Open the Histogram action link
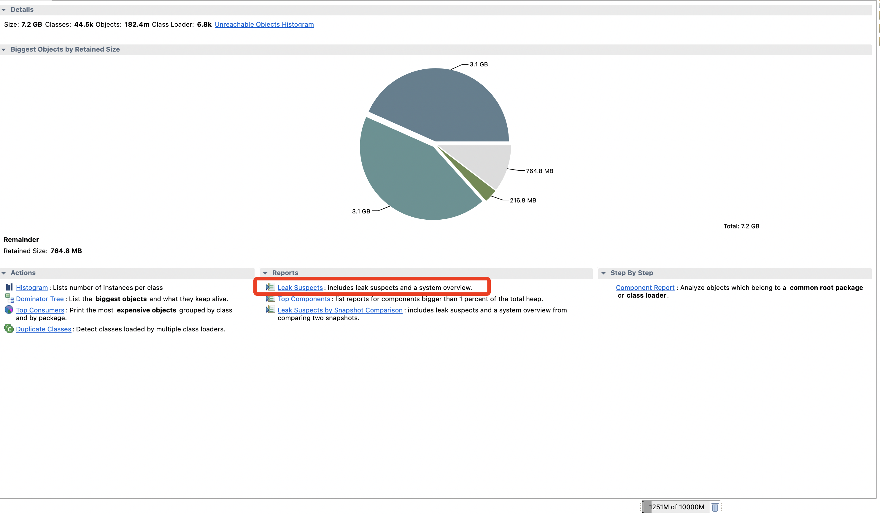 (32, 288)
